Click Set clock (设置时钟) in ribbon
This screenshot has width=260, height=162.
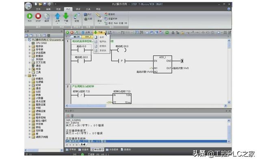(111, 19)
